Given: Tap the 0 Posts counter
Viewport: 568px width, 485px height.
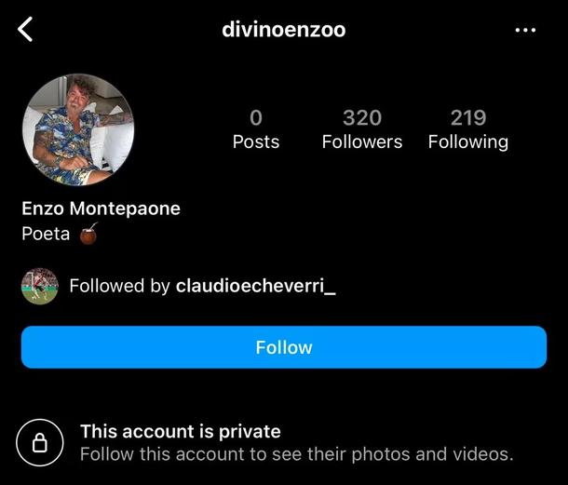Looking at the screenshot, I should tap(256, 129).
